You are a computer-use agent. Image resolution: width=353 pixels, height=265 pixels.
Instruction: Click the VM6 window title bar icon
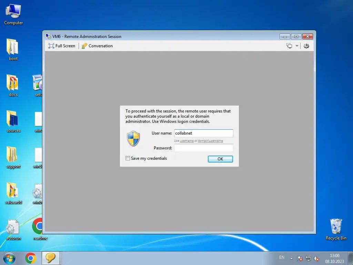[48, 36]
